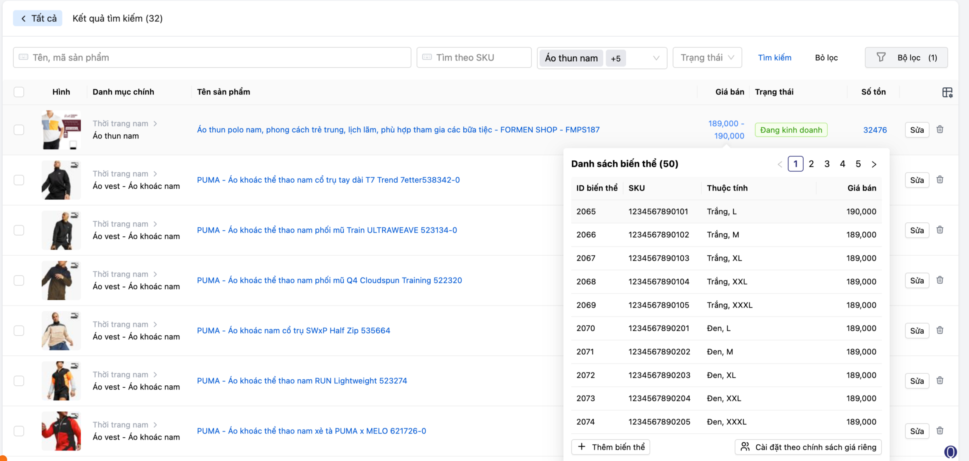Go to next variant page arrow
This screenshot has width=969, height=461.
point(874,164)
